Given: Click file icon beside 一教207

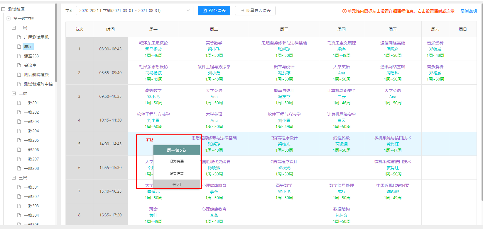Looking at the screenshot, I should (19, 159).
